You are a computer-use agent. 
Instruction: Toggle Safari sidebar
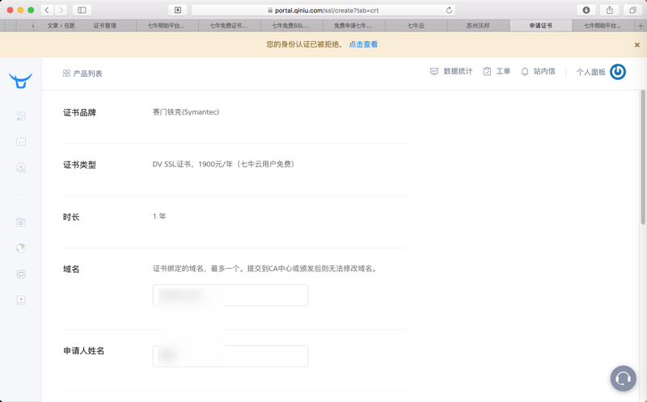(82, 10)
